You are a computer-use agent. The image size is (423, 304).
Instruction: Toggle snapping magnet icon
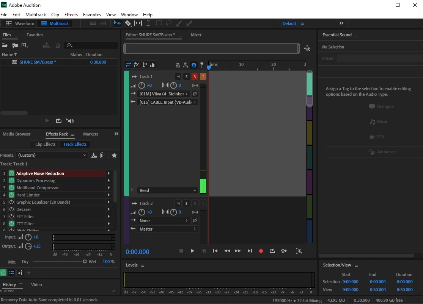tap(194, 65)
